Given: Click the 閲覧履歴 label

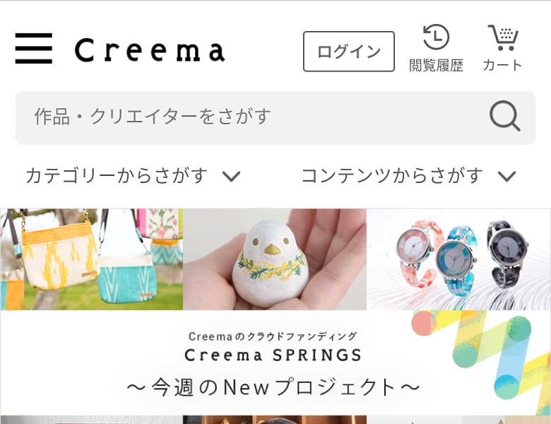Looking at the screenshot, I should tap(436, 66).
